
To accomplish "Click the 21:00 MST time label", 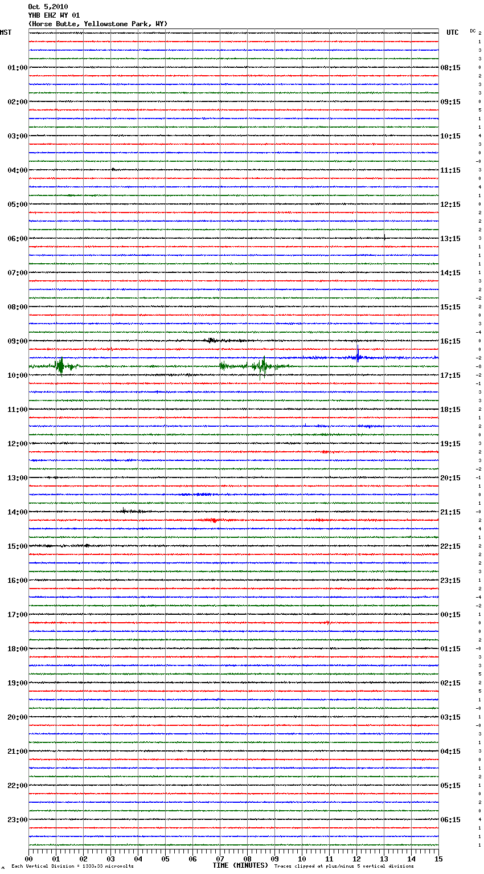I will click(18, 752).
